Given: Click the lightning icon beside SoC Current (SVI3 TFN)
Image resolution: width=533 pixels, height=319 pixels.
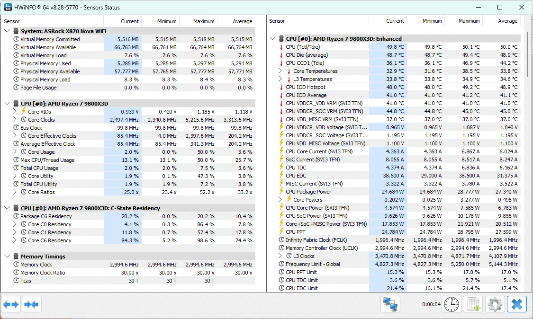Looking at the screenshot, I should tap(281, 159).
